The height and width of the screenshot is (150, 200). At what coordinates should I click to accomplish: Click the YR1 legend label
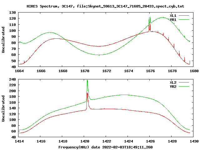click(x=173, y=20)
